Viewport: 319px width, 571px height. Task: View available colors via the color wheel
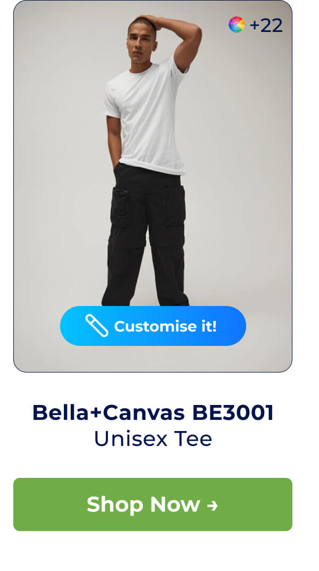click(237, 25)
